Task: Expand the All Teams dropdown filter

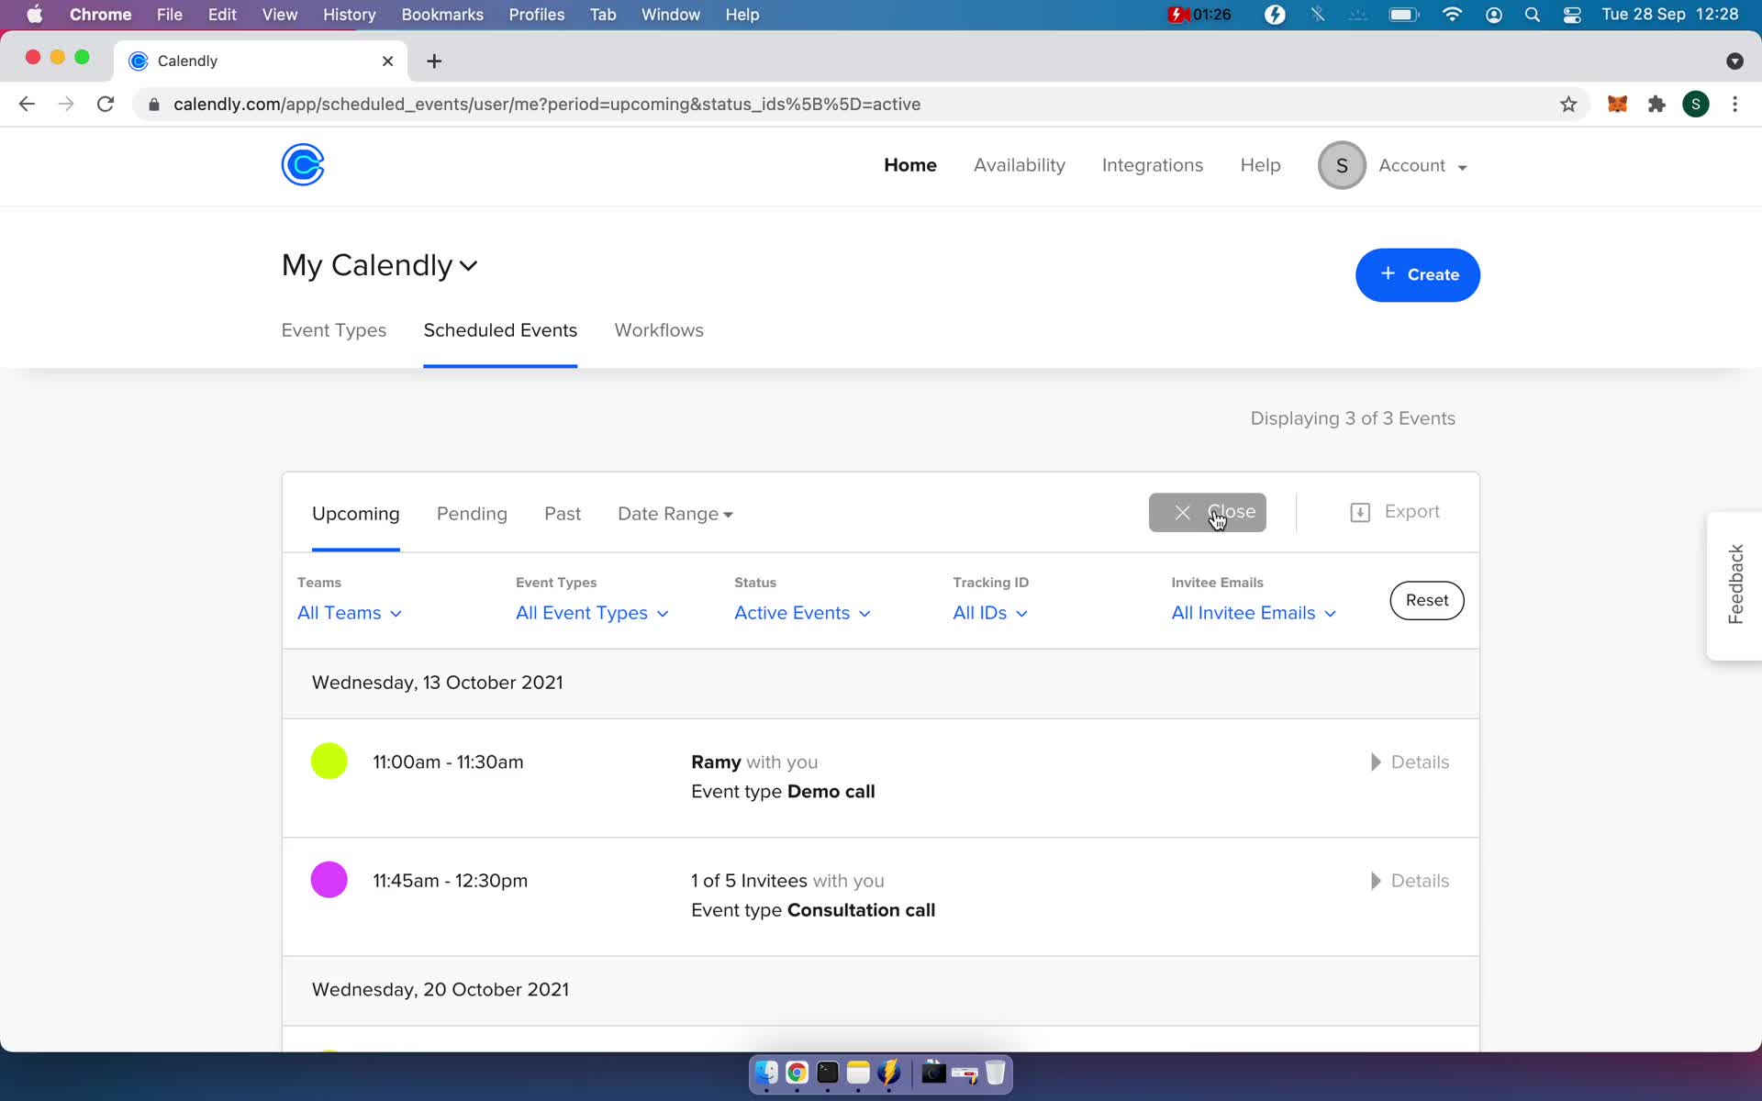Action: [x=349, y=613]
